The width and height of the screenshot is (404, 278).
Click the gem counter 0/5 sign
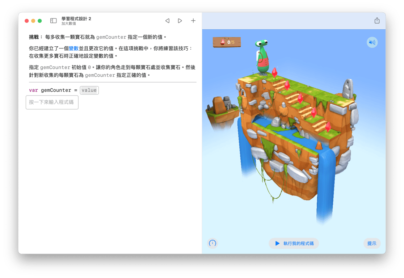(x=227, y=42)
